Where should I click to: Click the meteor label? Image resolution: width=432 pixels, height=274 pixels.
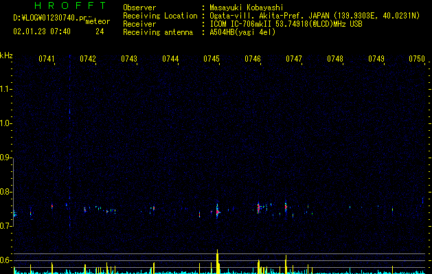pos(98,21)
